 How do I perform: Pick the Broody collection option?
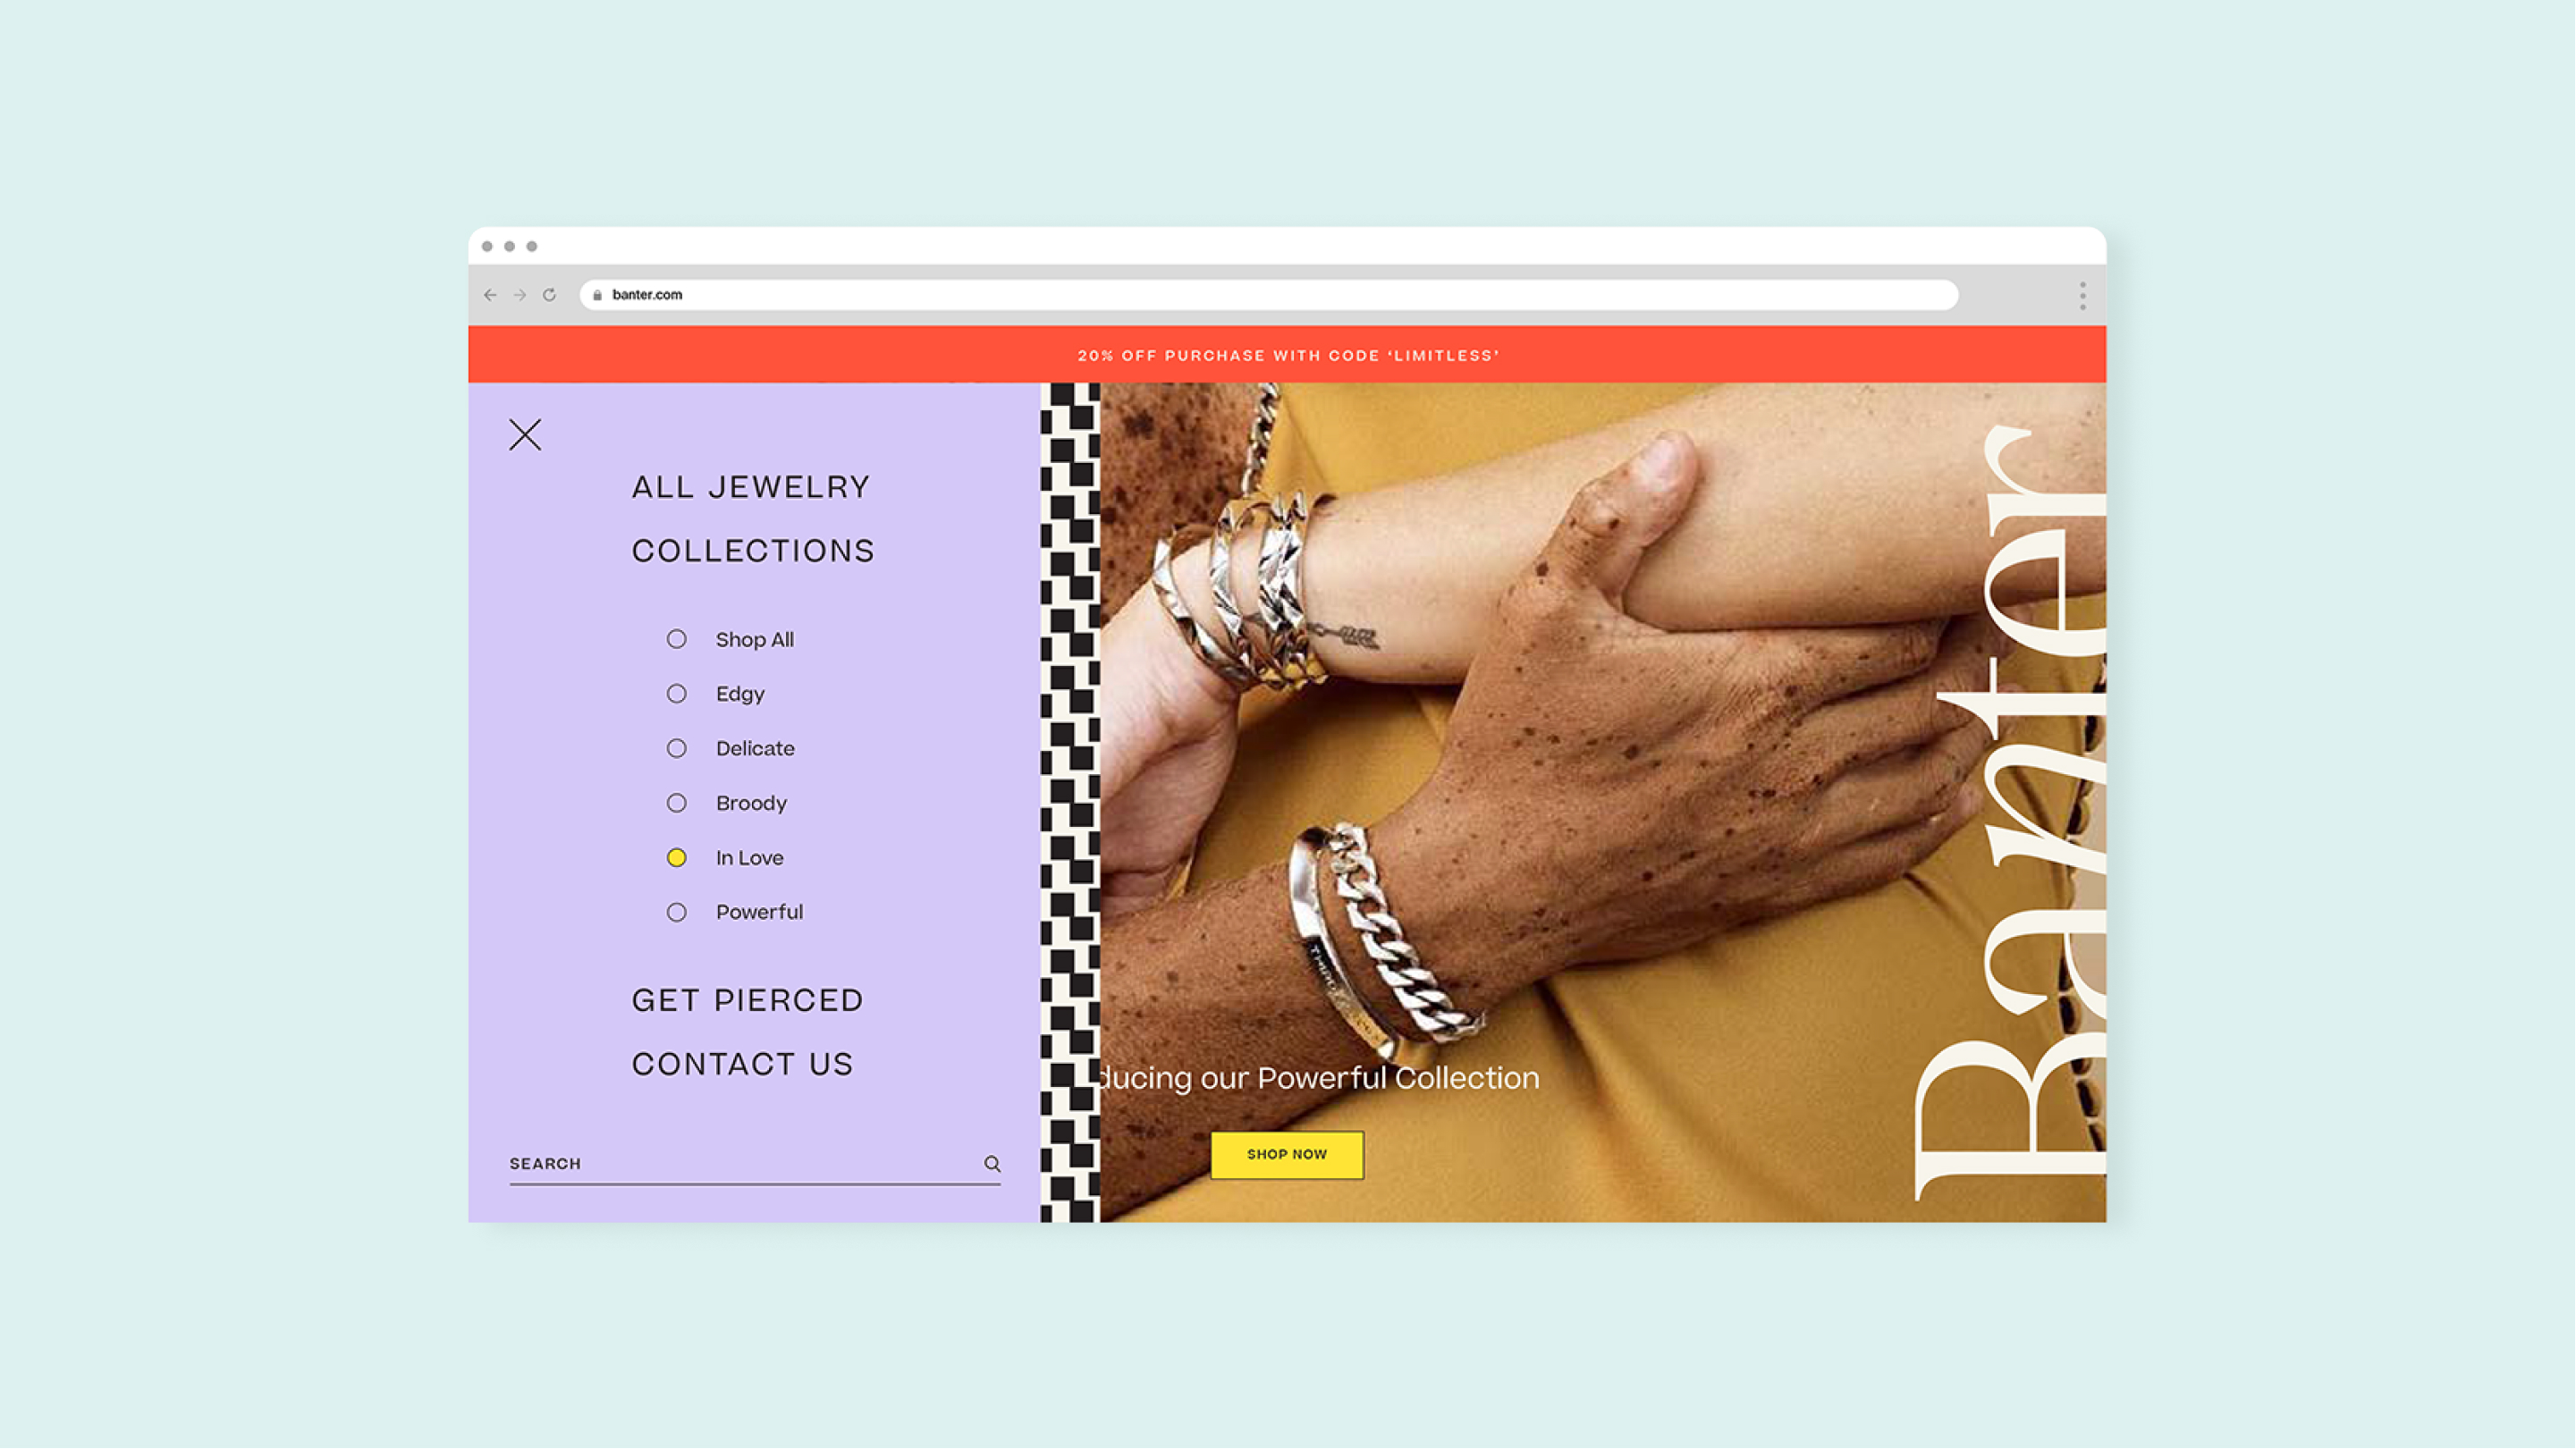tap(677, 803)
